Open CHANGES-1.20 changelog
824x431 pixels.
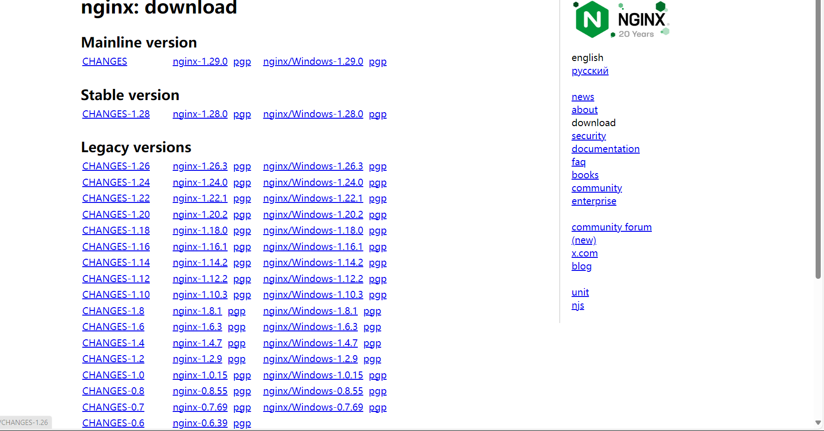116,215
